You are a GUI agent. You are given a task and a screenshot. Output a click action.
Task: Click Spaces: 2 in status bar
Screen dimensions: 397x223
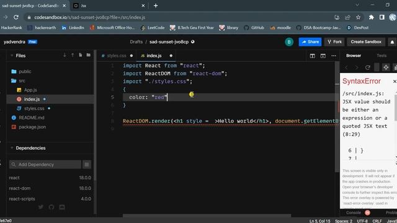point(344,221)
